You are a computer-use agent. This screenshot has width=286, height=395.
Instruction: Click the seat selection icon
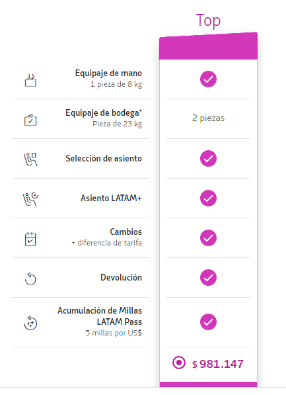tap(30, 159)
